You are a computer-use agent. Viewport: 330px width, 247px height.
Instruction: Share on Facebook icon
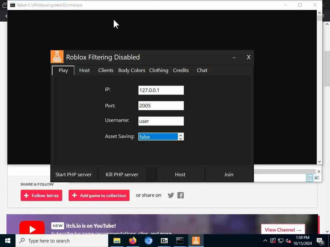click(180, 195)
